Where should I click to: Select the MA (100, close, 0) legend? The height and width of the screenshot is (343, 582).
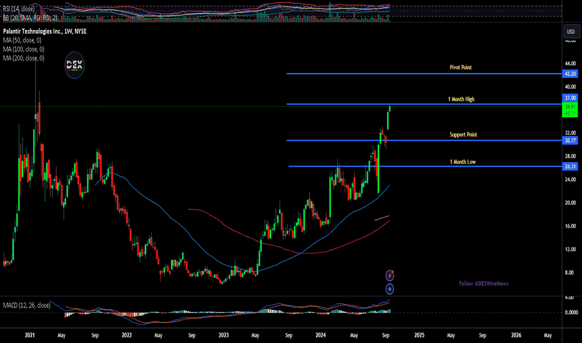[x=24, y=49]
